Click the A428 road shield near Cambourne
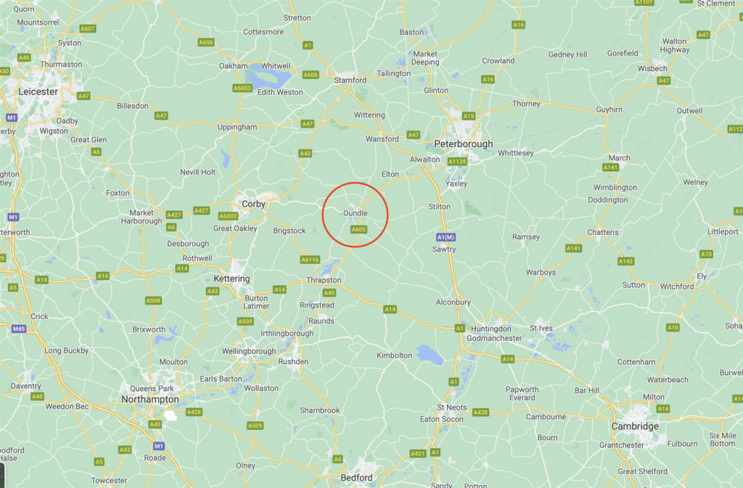The height and width of the screenshot is (488, 743). click(480, 413)
